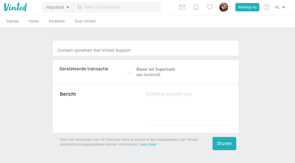Click the hanger icon beside Blazer wit Supertrash
The height and width of the screenshot is (163, 295).
pyautogui.click(x=129, y=71)
